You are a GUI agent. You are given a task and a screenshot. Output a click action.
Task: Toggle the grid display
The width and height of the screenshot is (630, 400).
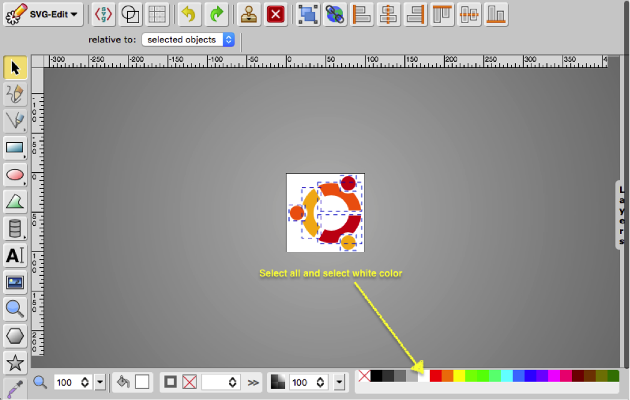pyautogui.click(x=157, y=14)
